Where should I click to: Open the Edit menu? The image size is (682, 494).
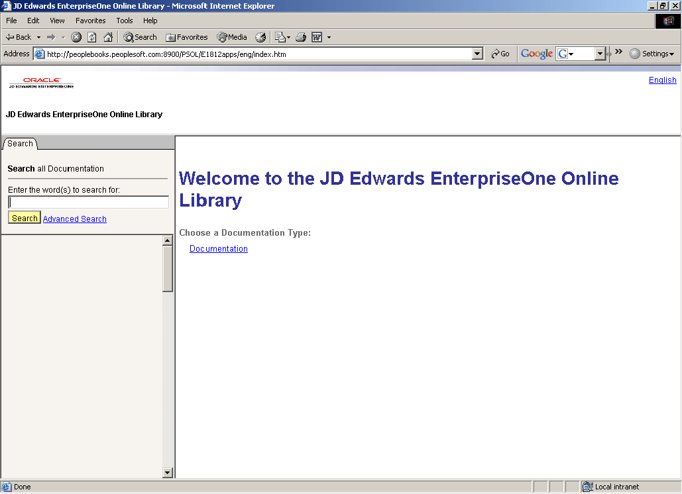click(x=33, y=21)
